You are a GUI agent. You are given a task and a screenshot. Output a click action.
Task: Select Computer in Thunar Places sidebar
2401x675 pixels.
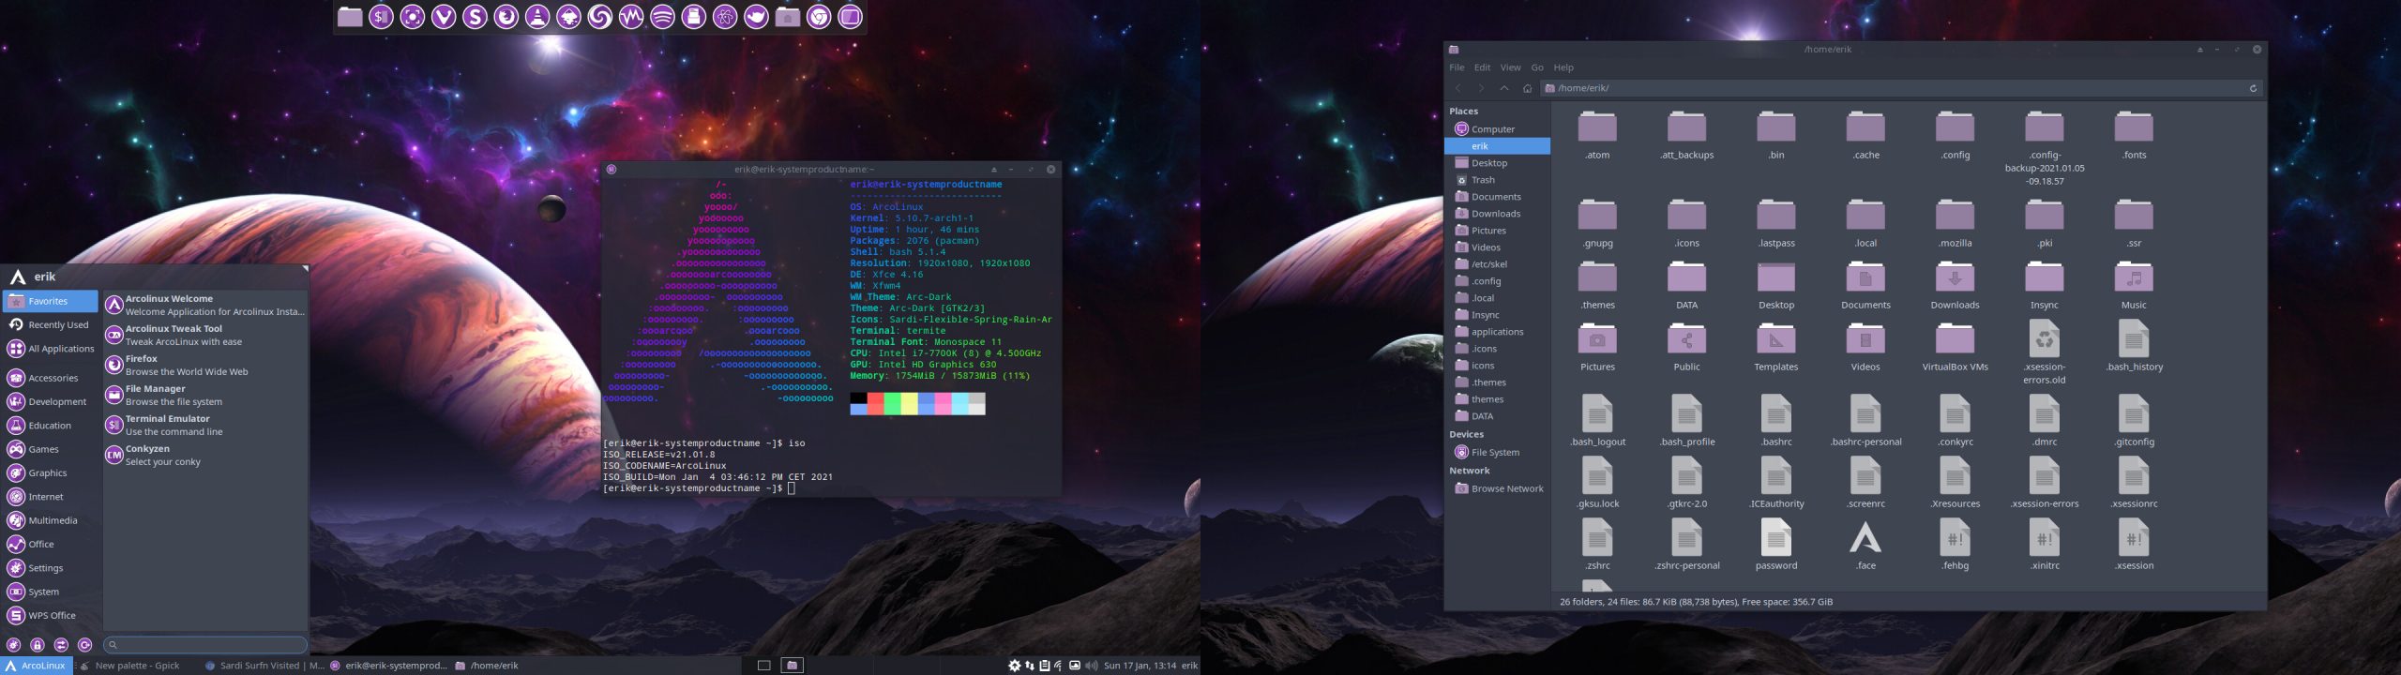coord(1497,129)
